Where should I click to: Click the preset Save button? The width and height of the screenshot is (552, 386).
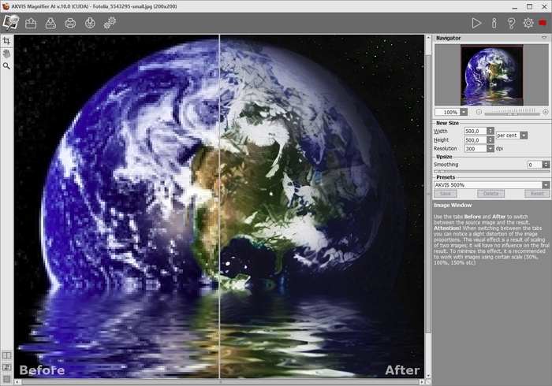click(x=446, y=194)
